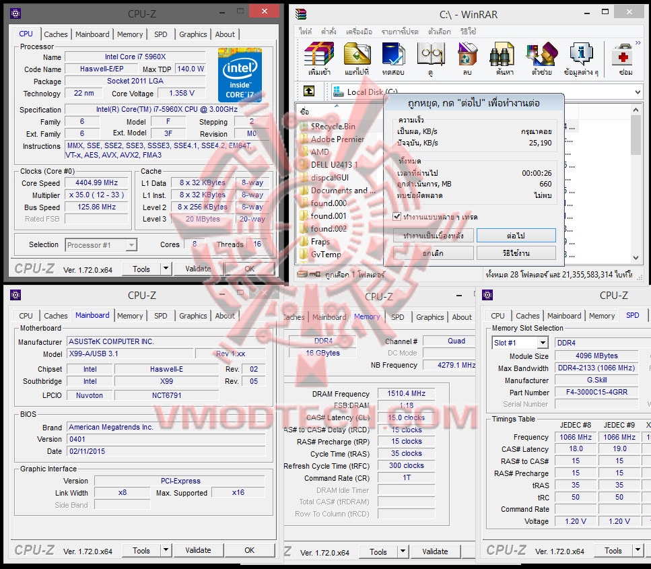Click ทำงานเป็นเบื้องหลัง (Background) button
This screenshot has height=569, width=651.
(x=433, y=236)
